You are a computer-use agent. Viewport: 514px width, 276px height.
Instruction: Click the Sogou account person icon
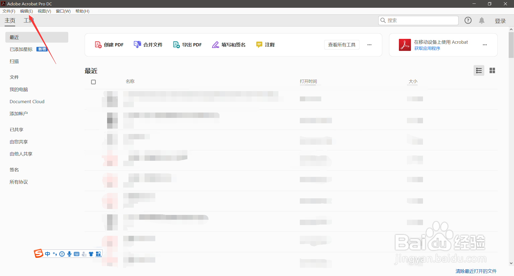pyautogui.click(x=84, y=254)
